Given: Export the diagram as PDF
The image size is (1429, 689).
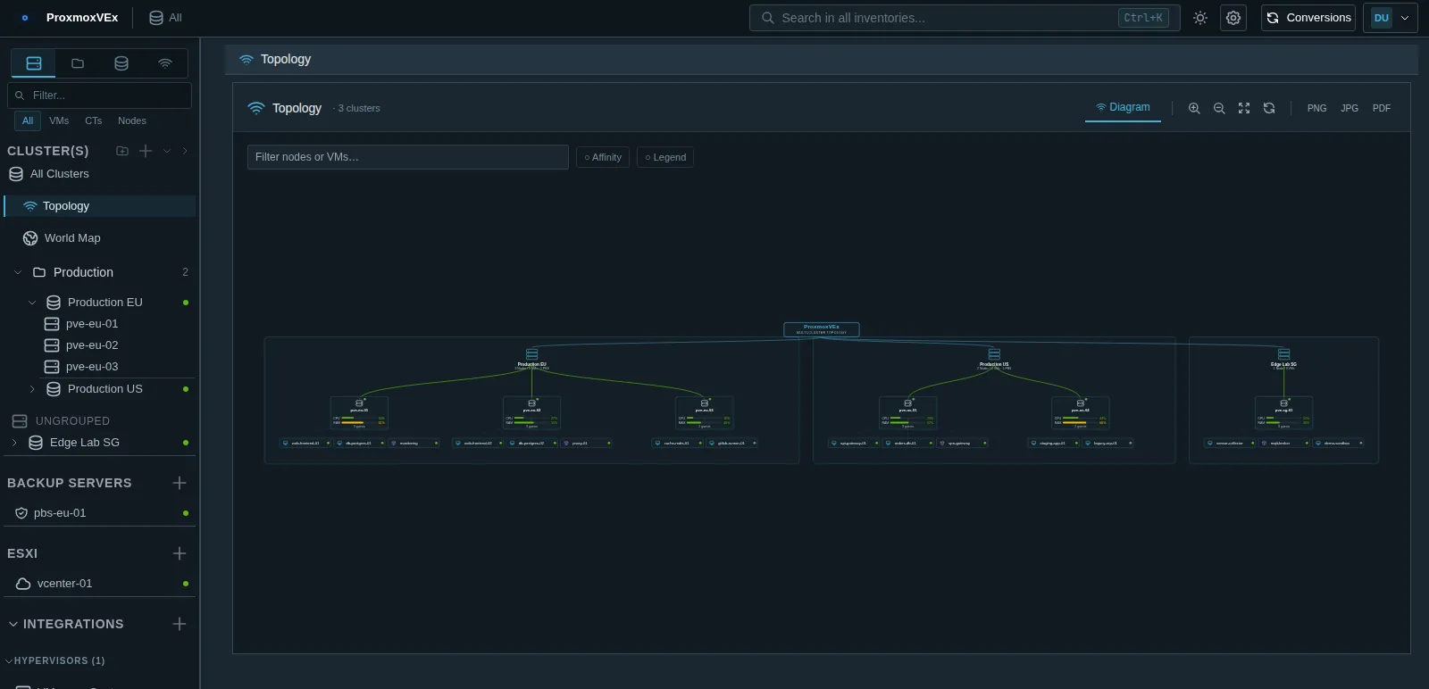Looking at the screenshot, I should (1382, 108).
